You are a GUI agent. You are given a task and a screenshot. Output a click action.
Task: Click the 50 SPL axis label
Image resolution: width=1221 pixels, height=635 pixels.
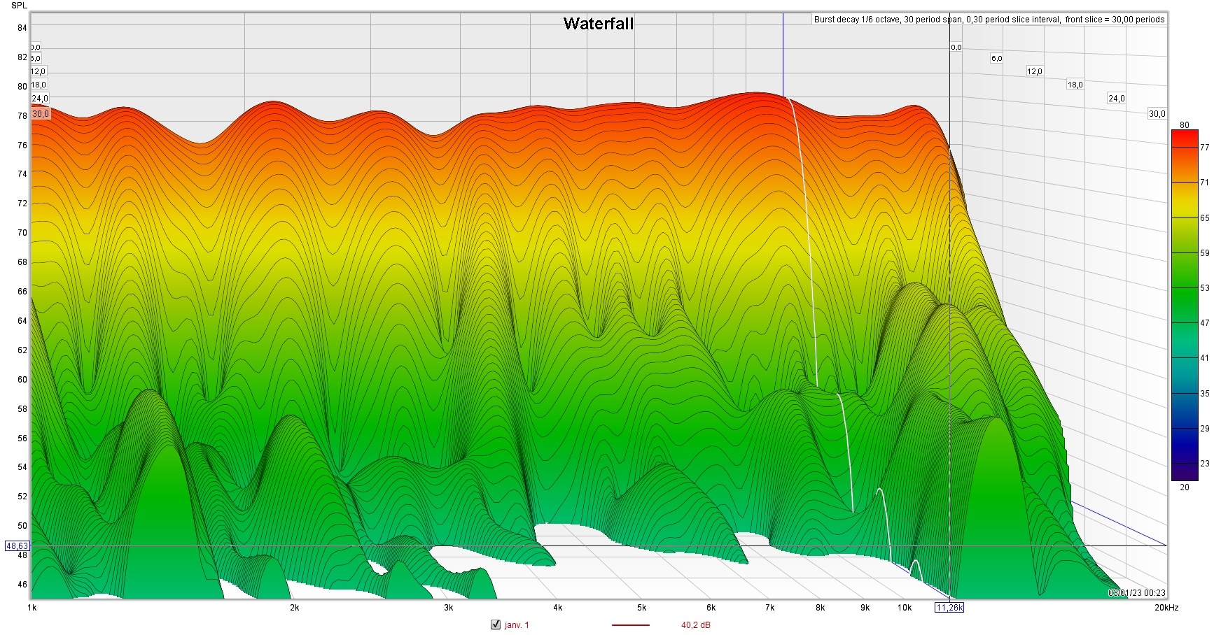22,526
